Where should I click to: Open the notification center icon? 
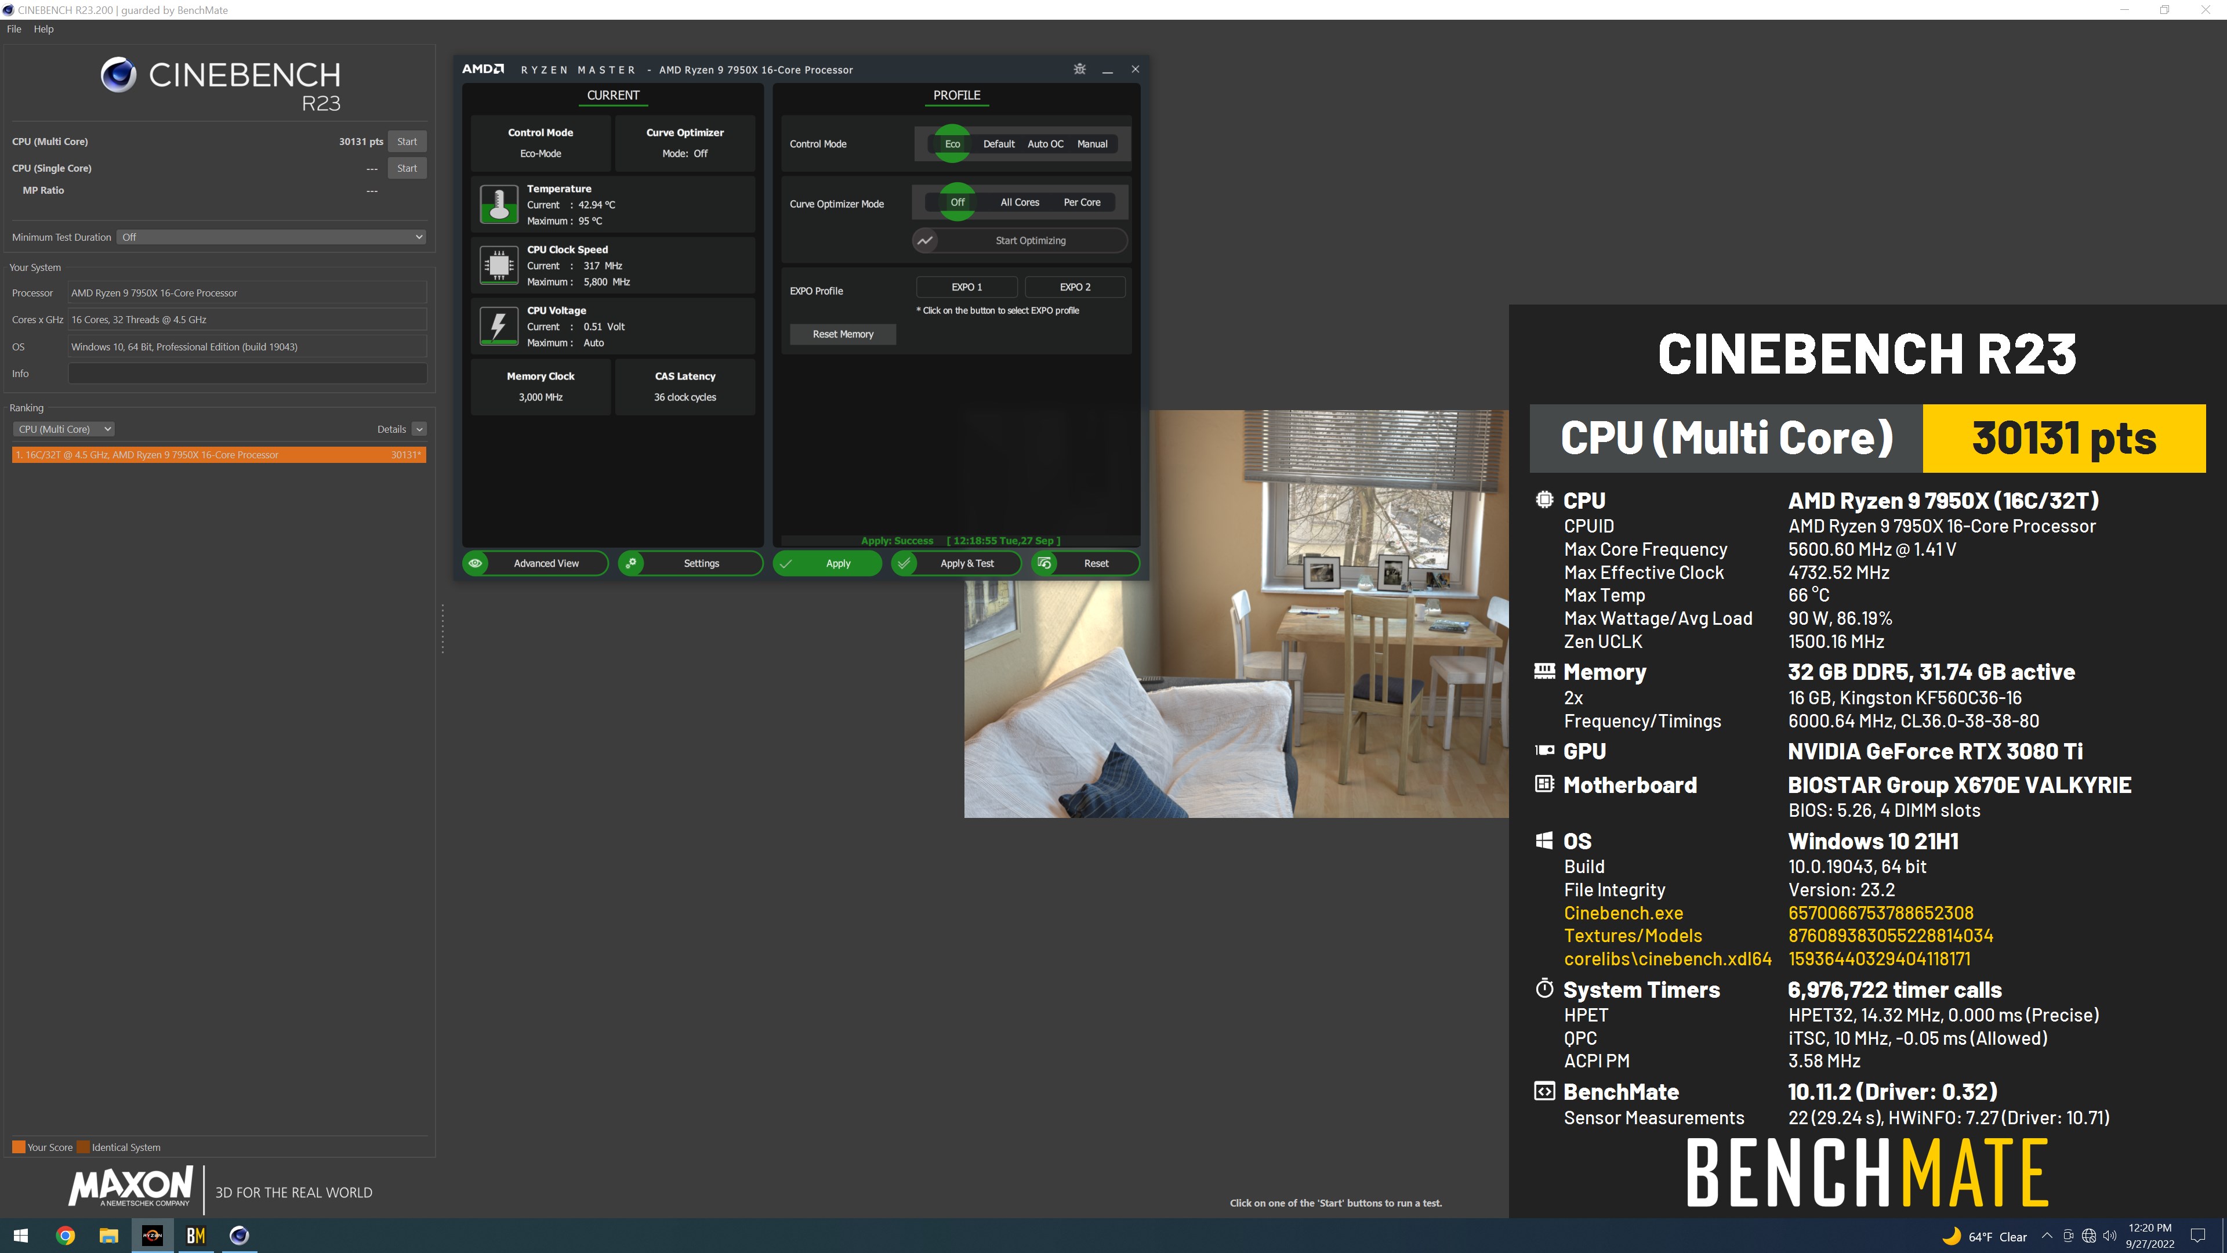point(2199,1236)
